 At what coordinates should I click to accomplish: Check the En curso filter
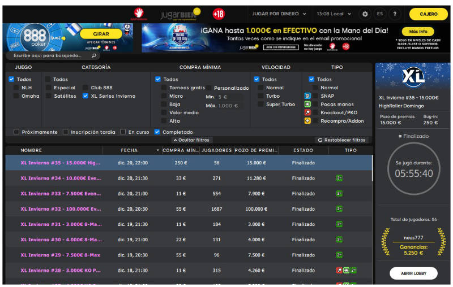(x=123, y=132)
